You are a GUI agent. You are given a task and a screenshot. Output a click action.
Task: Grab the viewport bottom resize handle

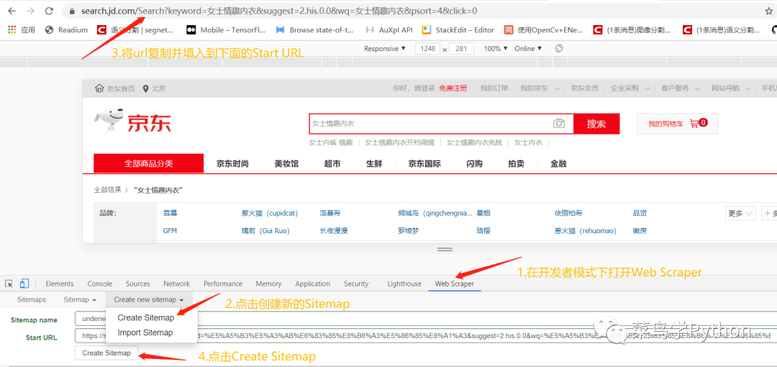pyautogui.click(x=445, y=249)
